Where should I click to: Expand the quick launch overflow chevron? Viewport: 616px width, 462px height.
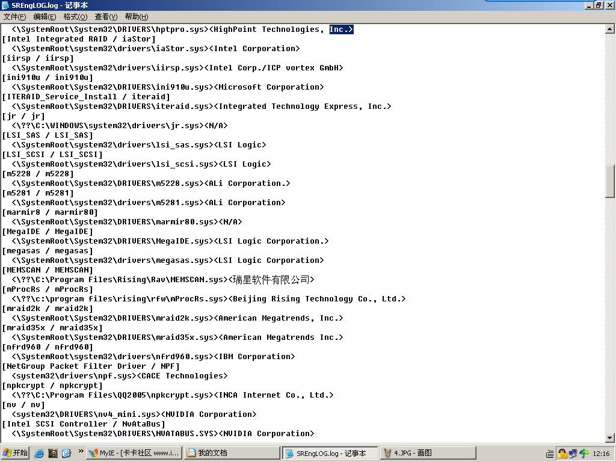pyautogui.click(x=81, y=451)
